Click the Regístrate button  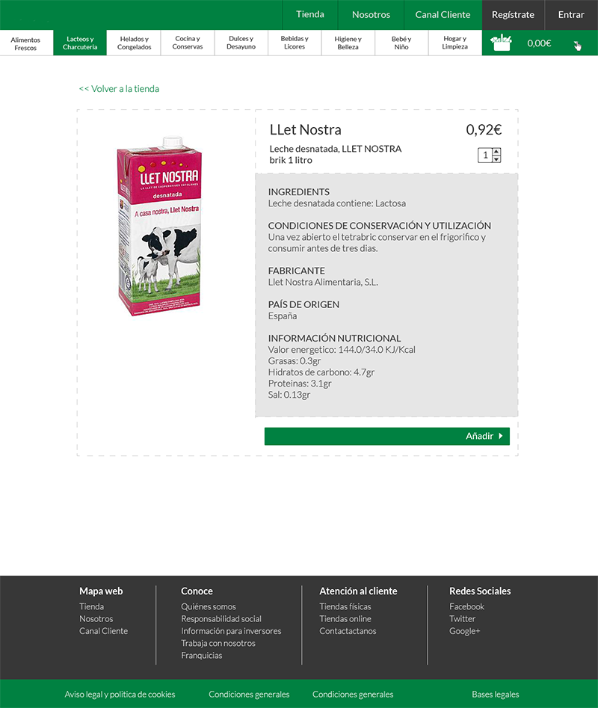pos(513,14)
